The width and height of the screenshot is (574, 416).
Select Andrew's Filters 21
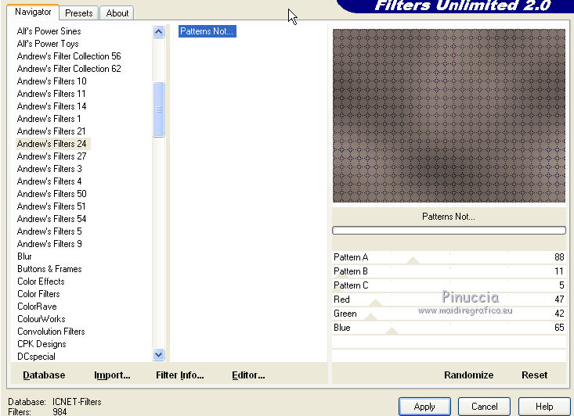point(51,131)
